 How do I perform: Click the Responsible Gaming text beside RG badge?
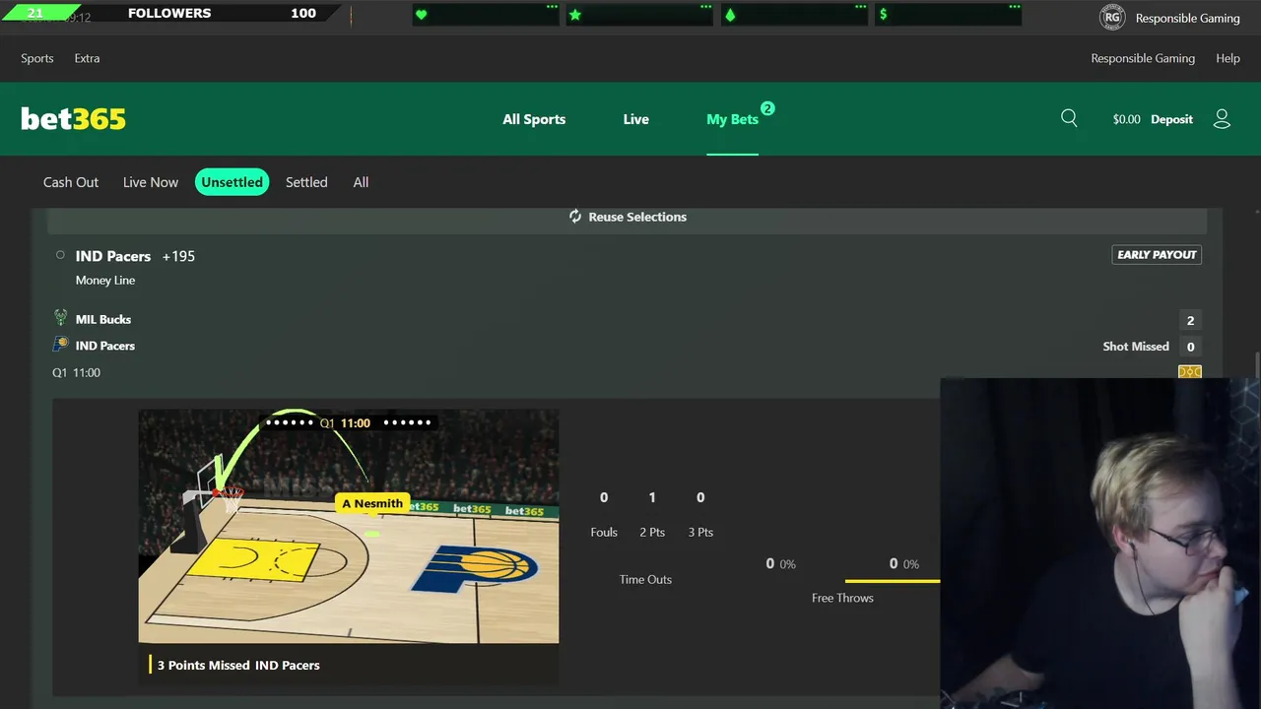click(1187, 18)
